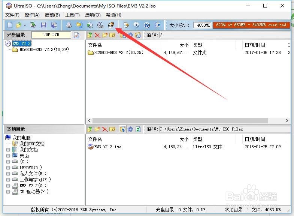This screenshot has height=216, width=294.
Task: Click the gear icon in local toolbar
Action: click(x=130, y=129)
